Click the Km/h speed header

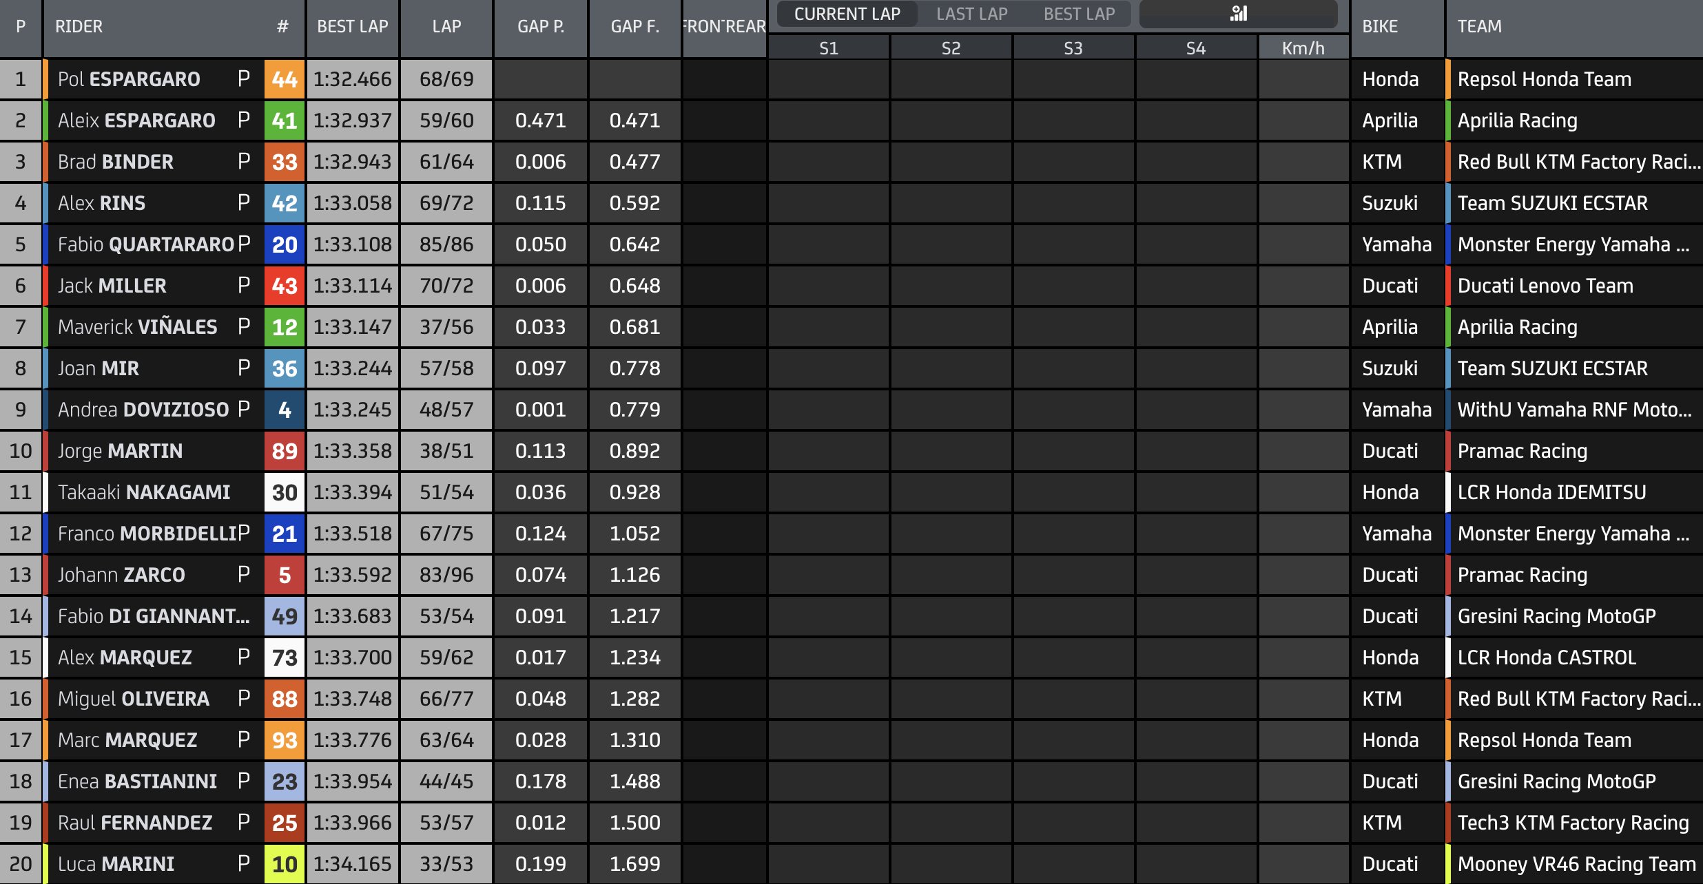[1303, 48]
